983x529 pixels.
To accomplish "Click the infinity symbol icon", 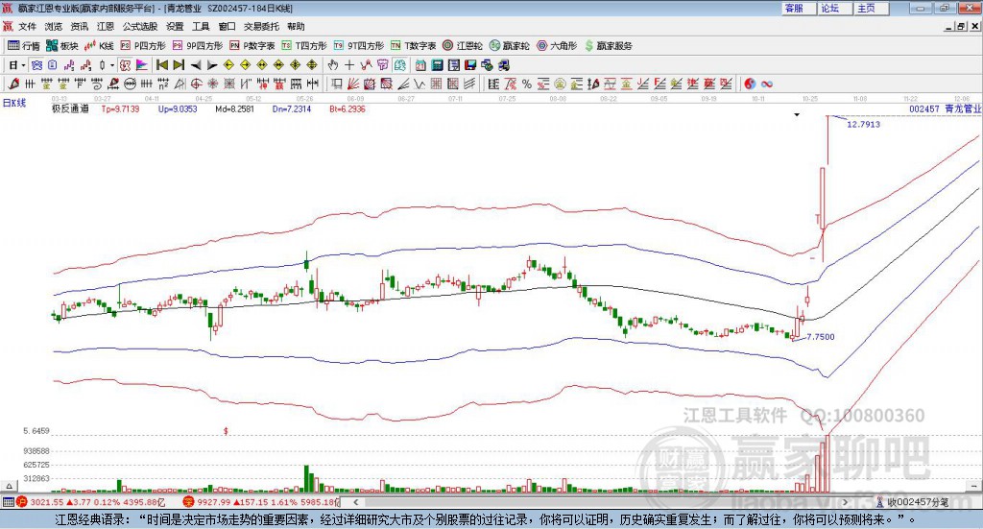I will click(x=767, y=84).
